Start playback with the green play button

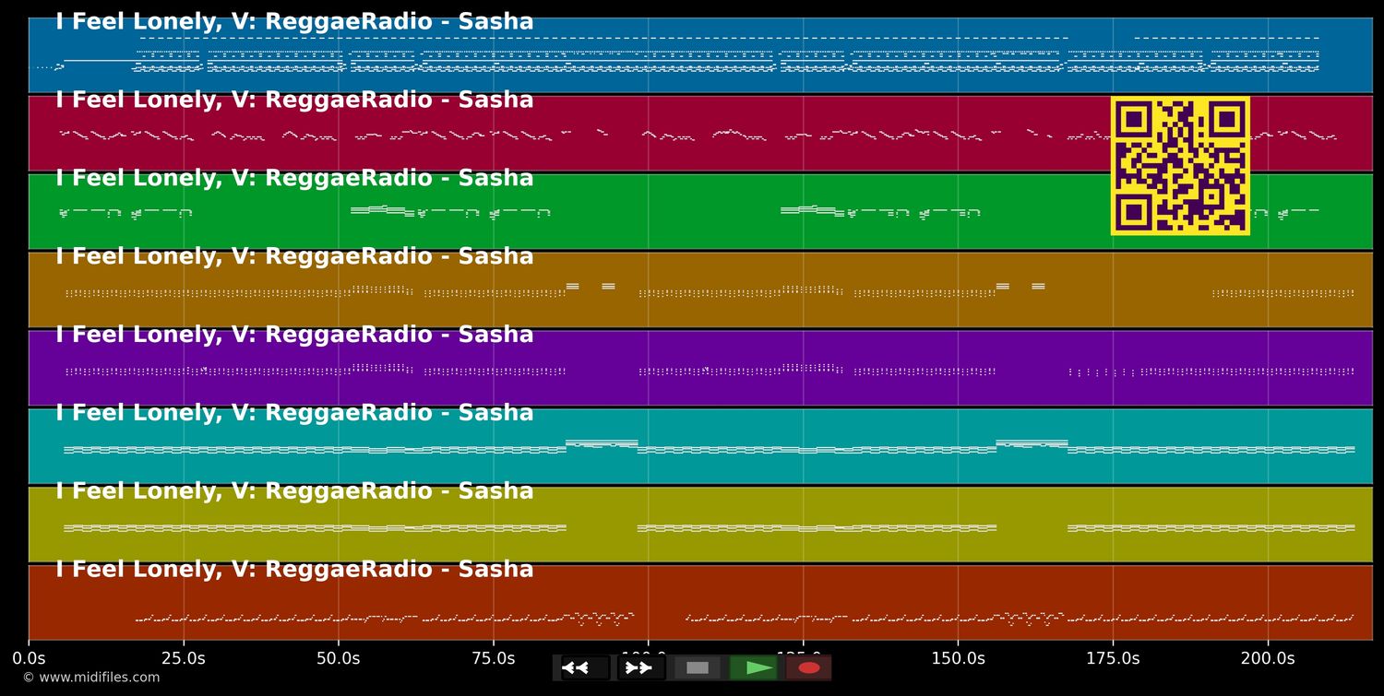754,667
